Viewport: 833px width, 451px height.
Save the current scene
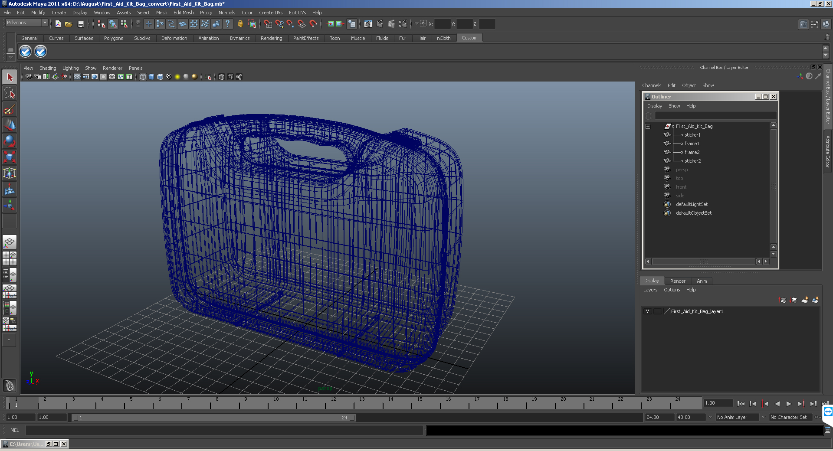tap(80, 24)
